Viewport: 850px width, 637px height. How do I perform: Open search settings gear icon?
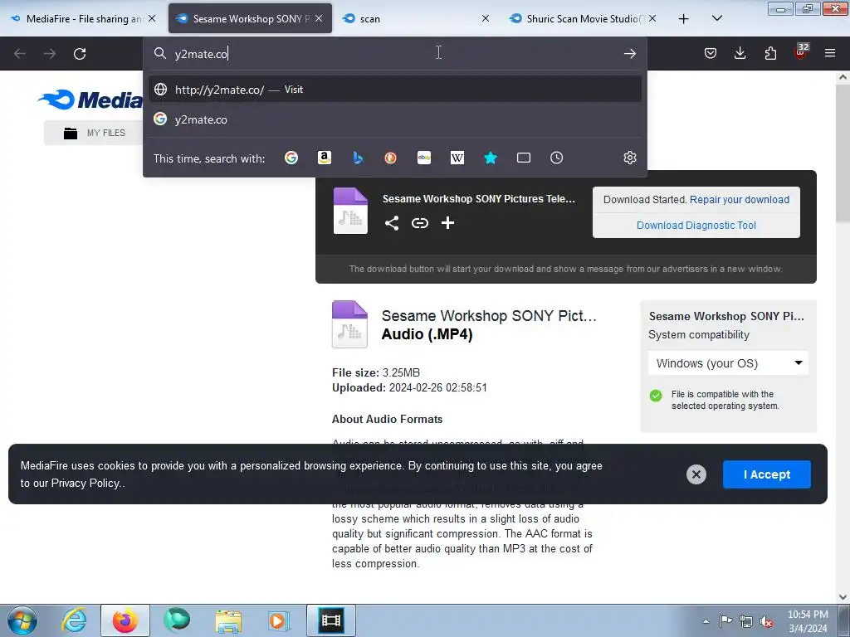629,158
